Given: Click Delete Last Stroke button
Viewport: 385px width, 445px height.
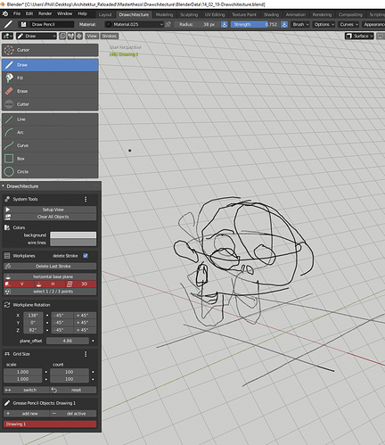Looking at the screenshot, I should tap(50, 266).
